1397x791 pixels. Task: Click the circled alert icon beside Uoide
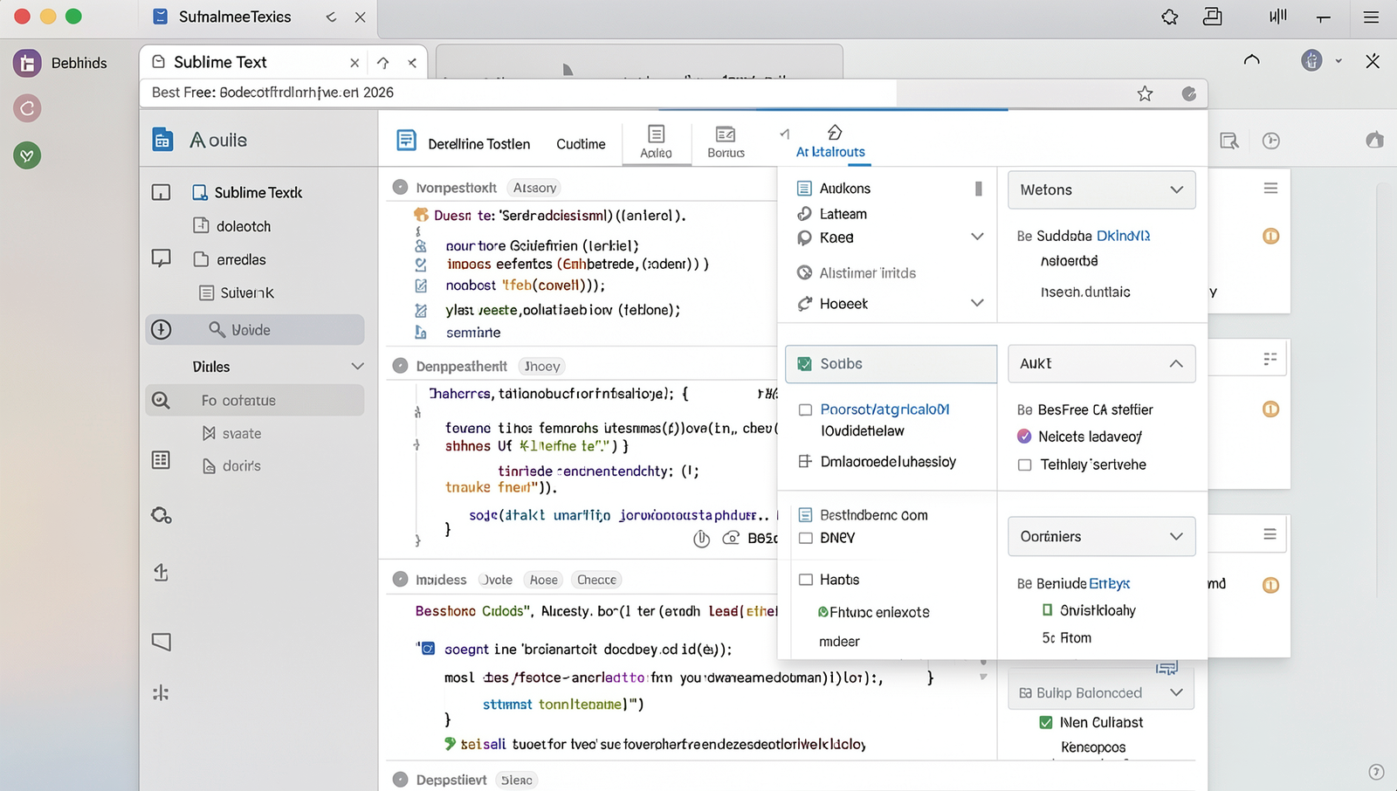[x=162, y=329]
